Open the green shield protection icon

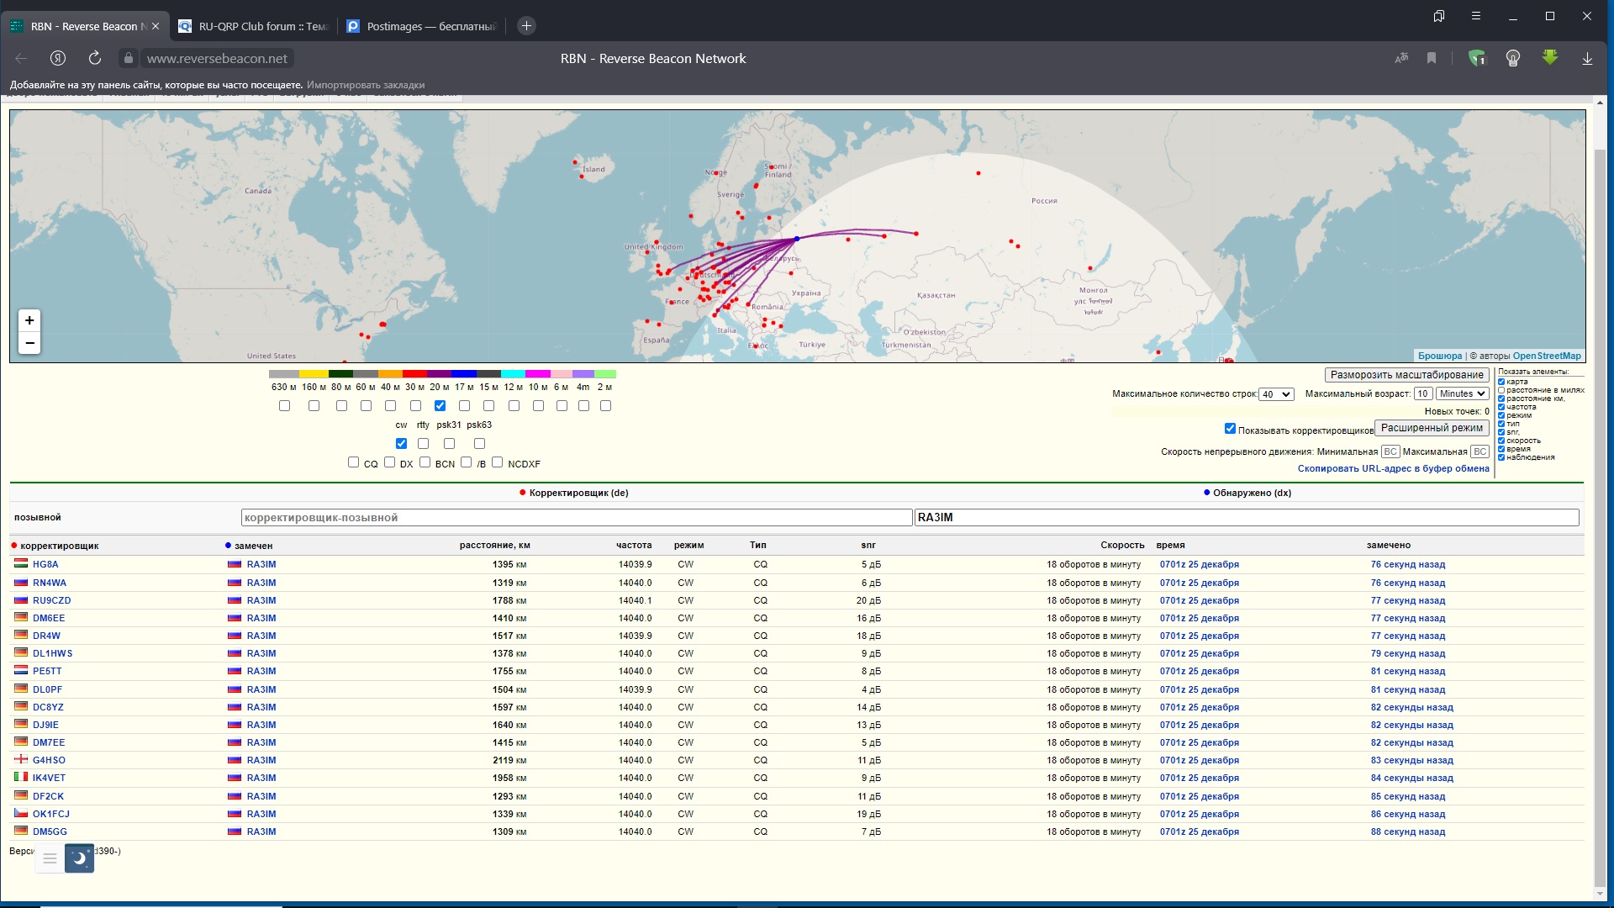pos(1476,58)
